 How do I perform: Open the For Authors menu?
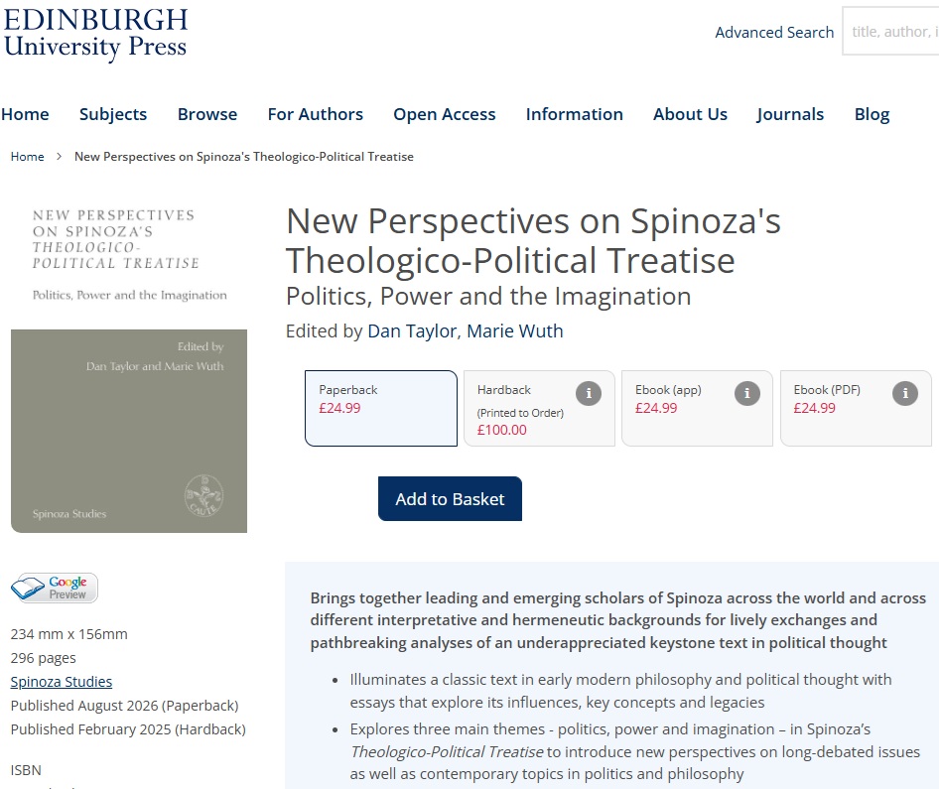(316, 114)
